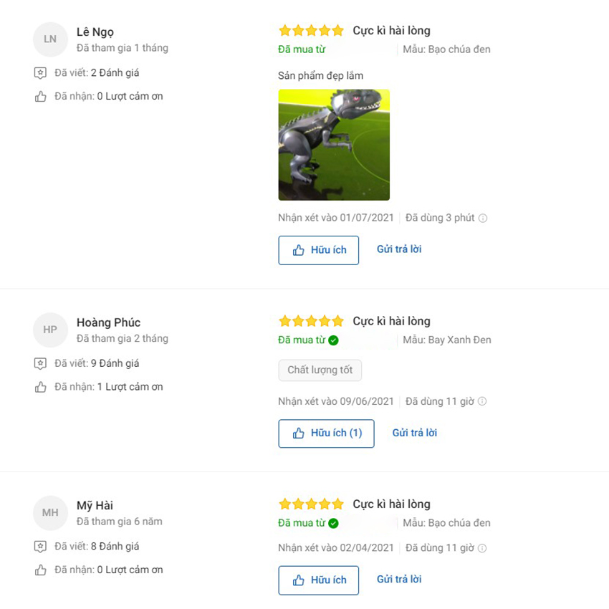Viewport: 609px width, 609px height.
Task: Open Hoàng Phúc's profile name
Action: (108, 322)
